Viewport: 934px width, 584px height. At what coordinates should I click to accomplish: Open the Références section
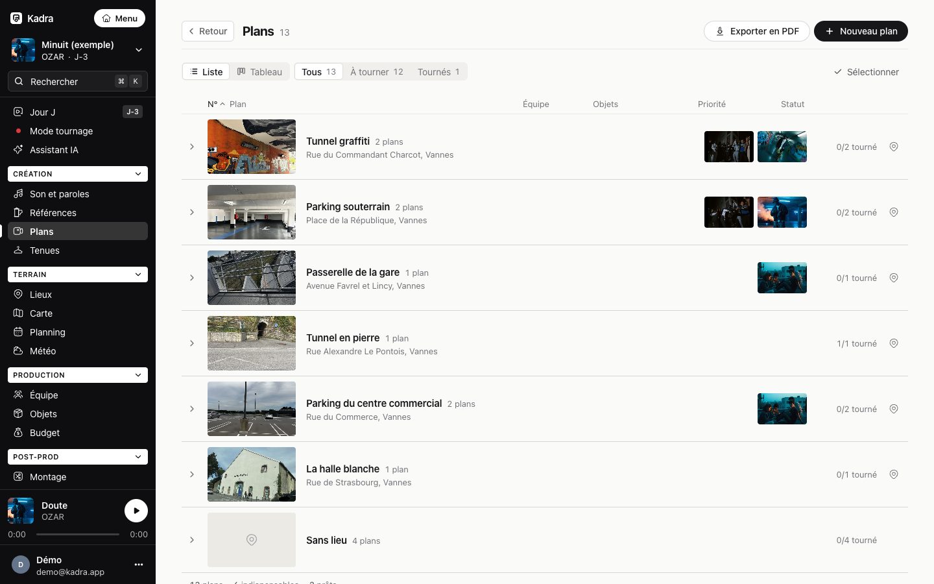coord(78,213)
